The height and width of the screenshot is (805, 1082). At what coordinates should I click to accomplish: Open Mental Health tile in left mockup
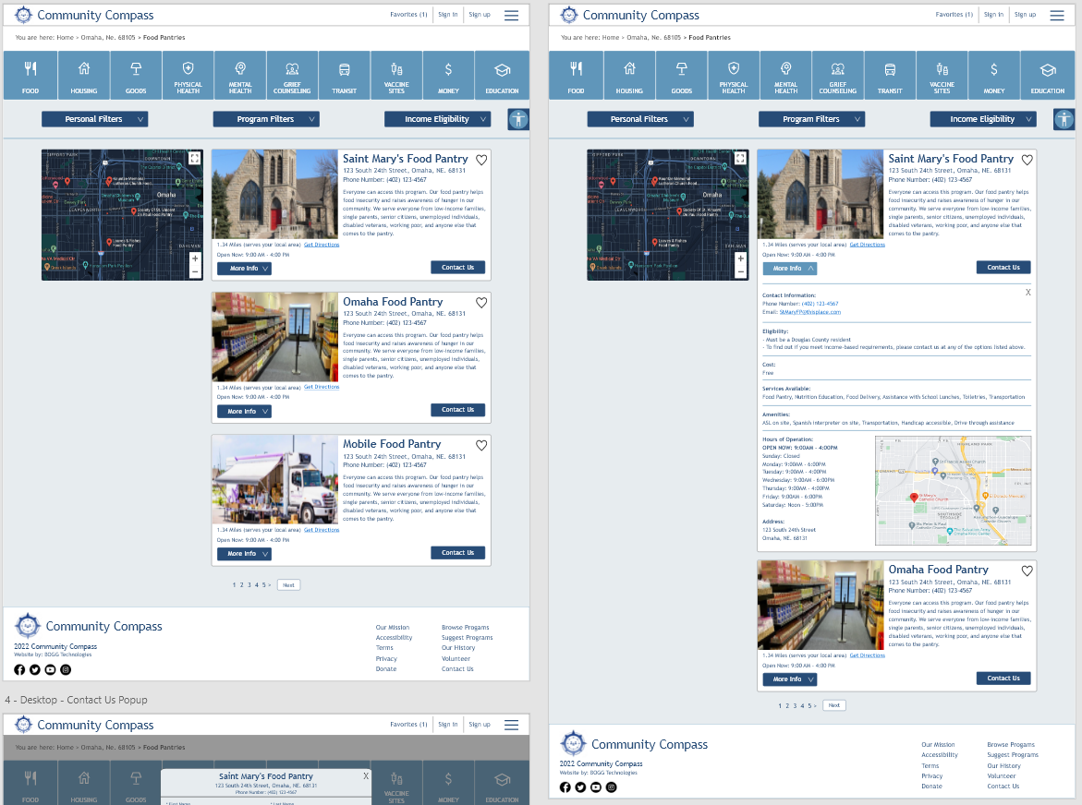coord(240,75)
